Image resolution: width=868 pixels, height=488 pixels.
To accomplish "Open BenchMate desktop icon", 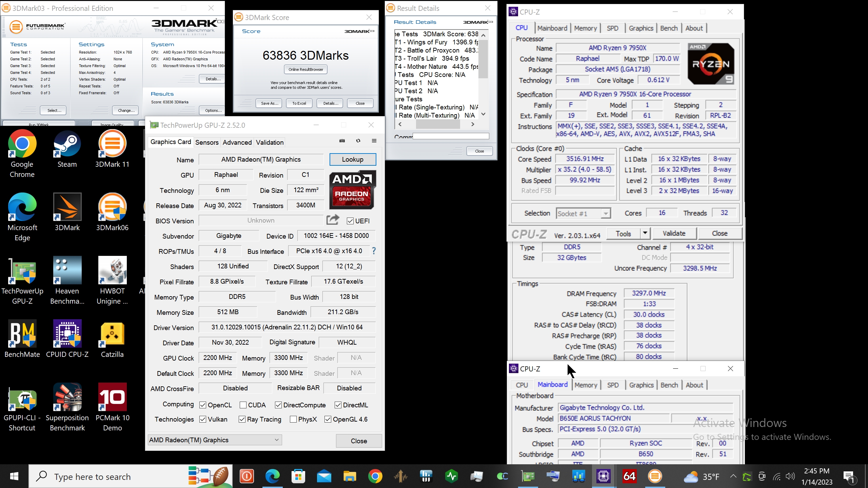I will (x=22, y=339).
